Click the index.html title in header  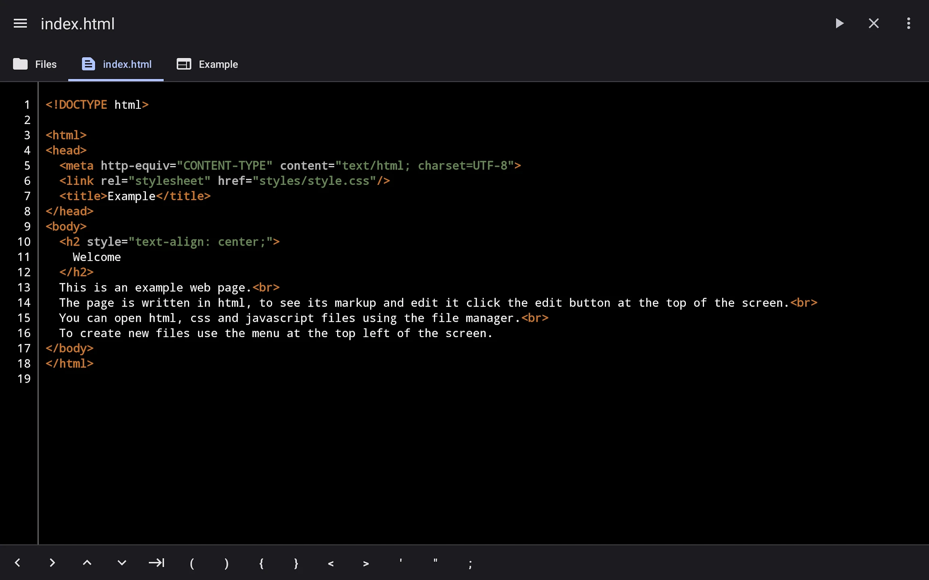pyautogui.click(x=77, y=24)
